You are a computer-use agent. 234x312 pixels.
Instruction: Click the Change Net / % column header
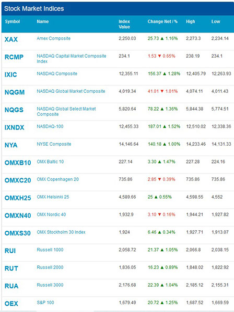point(162,21)
